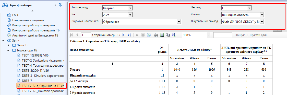Open ЕМК tree item
Screen dimensions: 287x95
pos(15,15)
